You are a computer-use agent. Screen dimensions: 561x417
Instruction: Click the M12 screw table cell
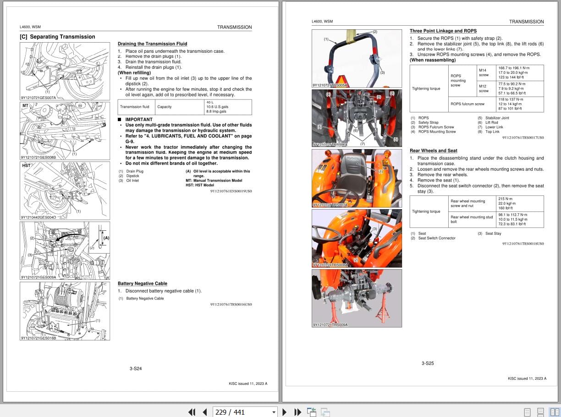pos(487,89)
